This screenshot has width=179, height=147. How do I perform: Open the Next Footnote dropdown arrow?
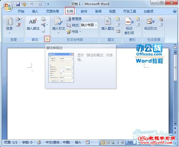pos(47,25)
